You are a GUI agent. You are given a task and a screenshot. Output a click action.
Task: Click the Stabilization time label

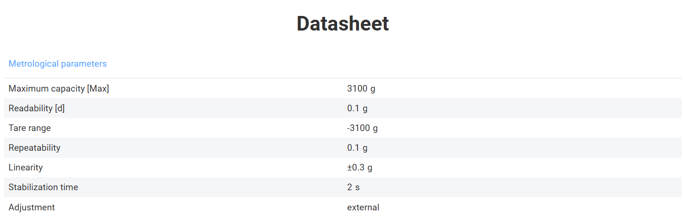[43, 187]
